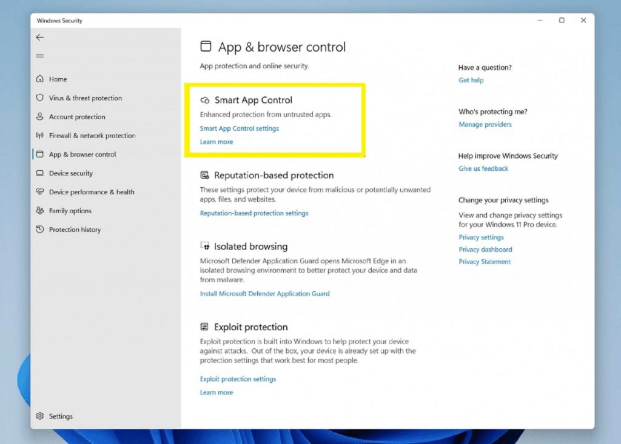Click the back arrow icon
621x444 pixels.
click(x=40, y=38)
